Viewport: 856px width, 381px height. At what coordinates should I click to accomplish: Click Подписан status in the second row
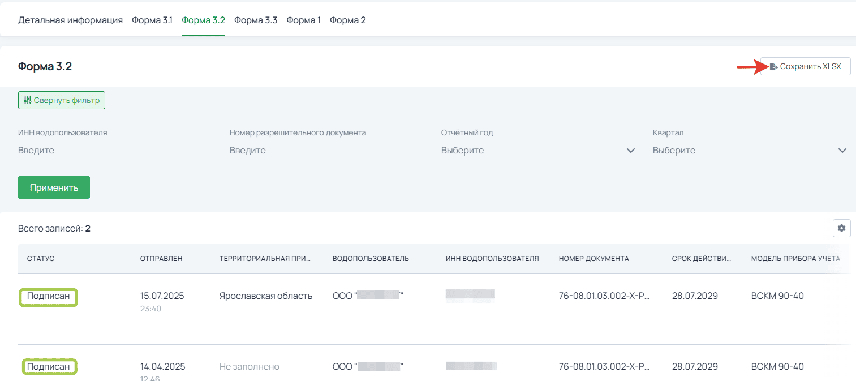point(49,367)
